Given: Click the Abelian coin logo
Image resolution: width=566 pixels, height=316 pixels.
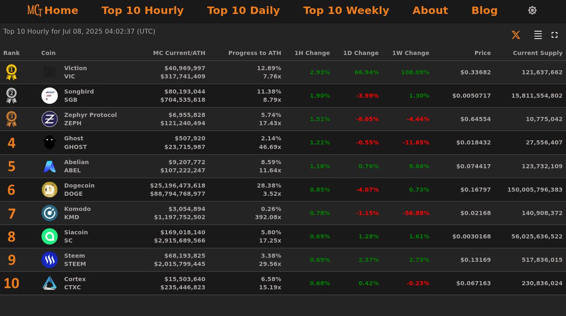Looking at the screenshot, I should (x=50, y=166).
